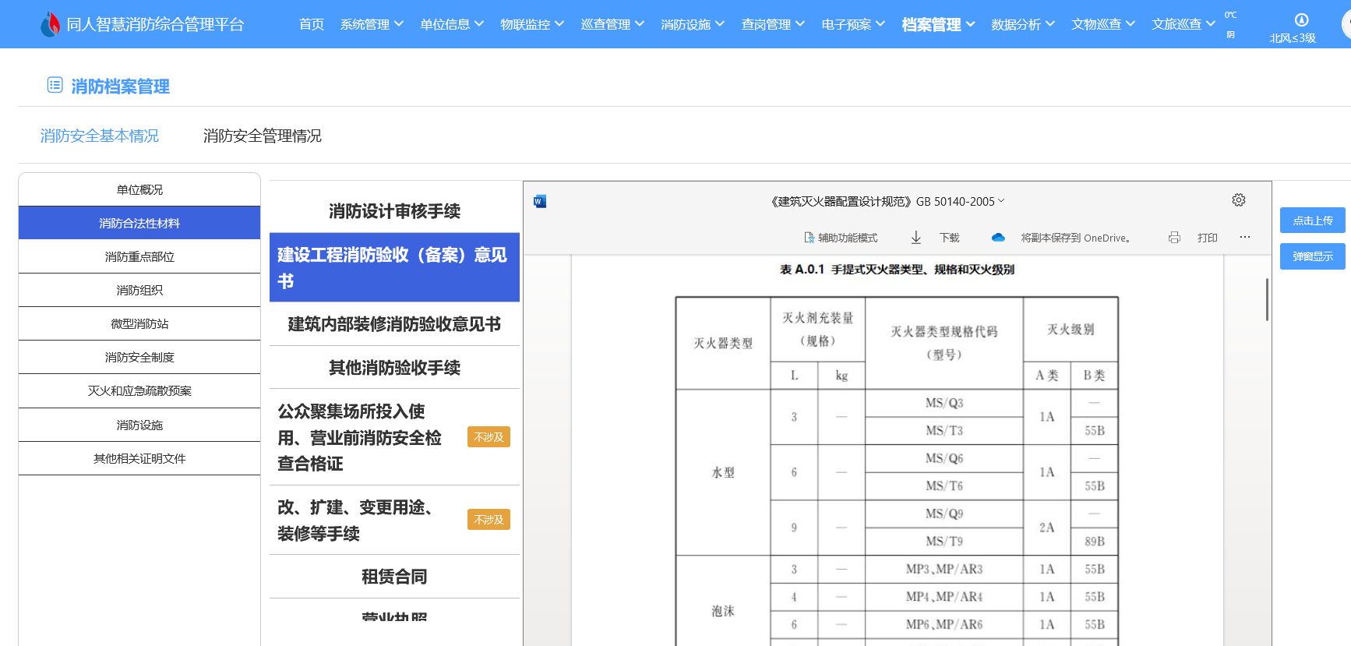This screenshot has width=1351, height=646.
Task: Click the flame logo of the platform
Action: (x=50, y=24)
